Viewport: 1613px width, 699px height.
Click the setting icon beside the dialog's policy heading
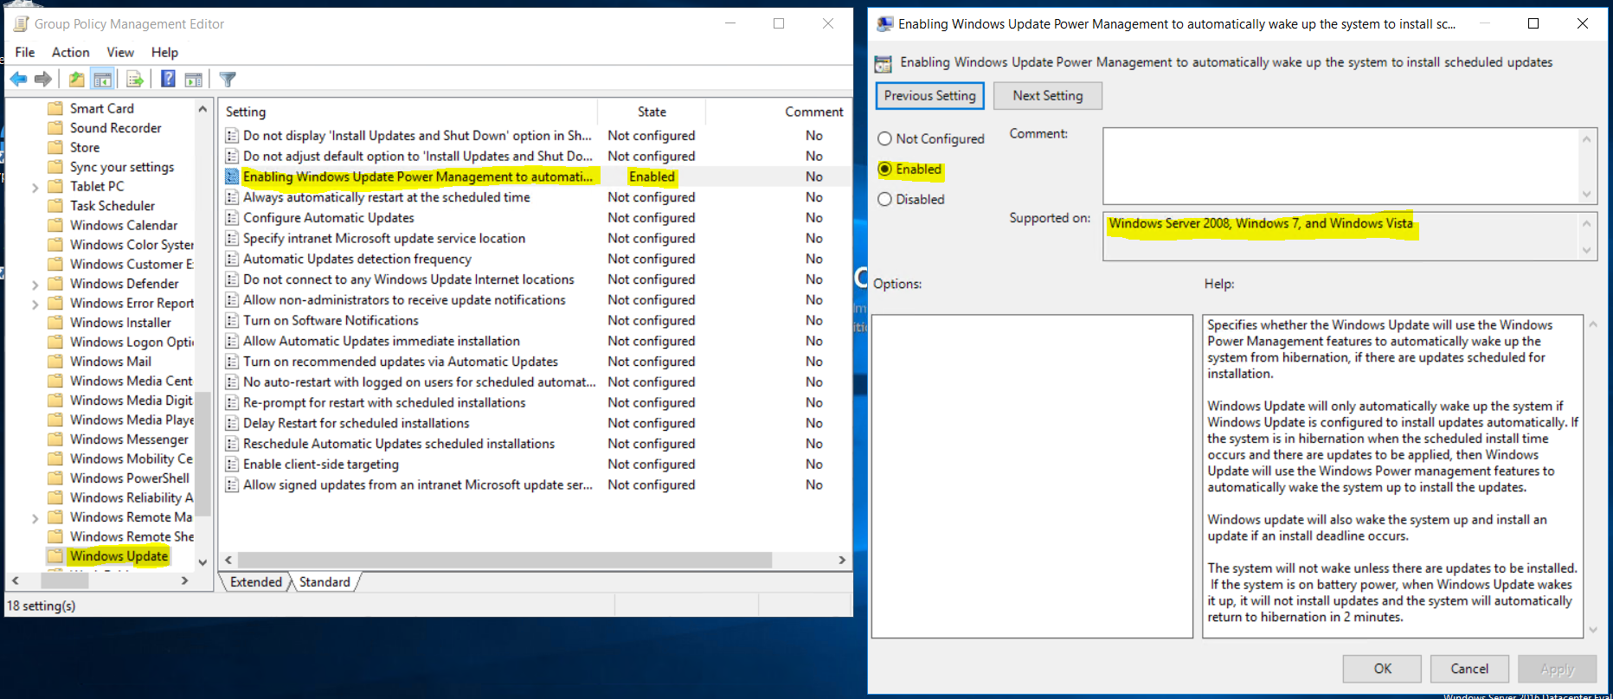(883, 63)
